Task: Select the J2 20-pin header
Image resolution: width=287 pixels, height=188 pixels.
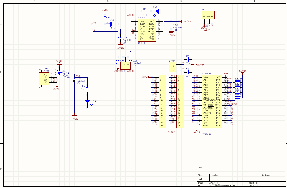Action: coord(180,101)
